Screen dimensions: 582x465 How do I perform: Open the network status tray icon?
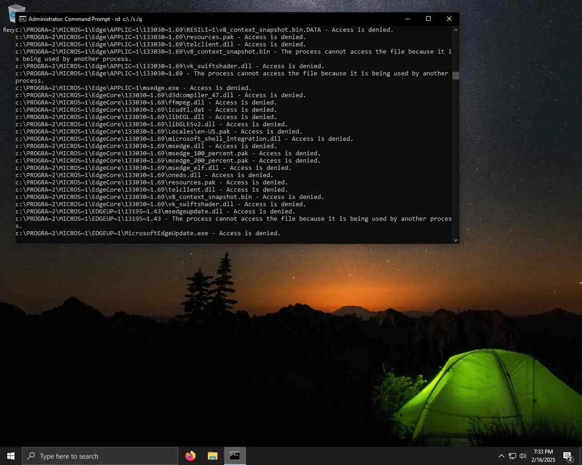coord(512,456)
